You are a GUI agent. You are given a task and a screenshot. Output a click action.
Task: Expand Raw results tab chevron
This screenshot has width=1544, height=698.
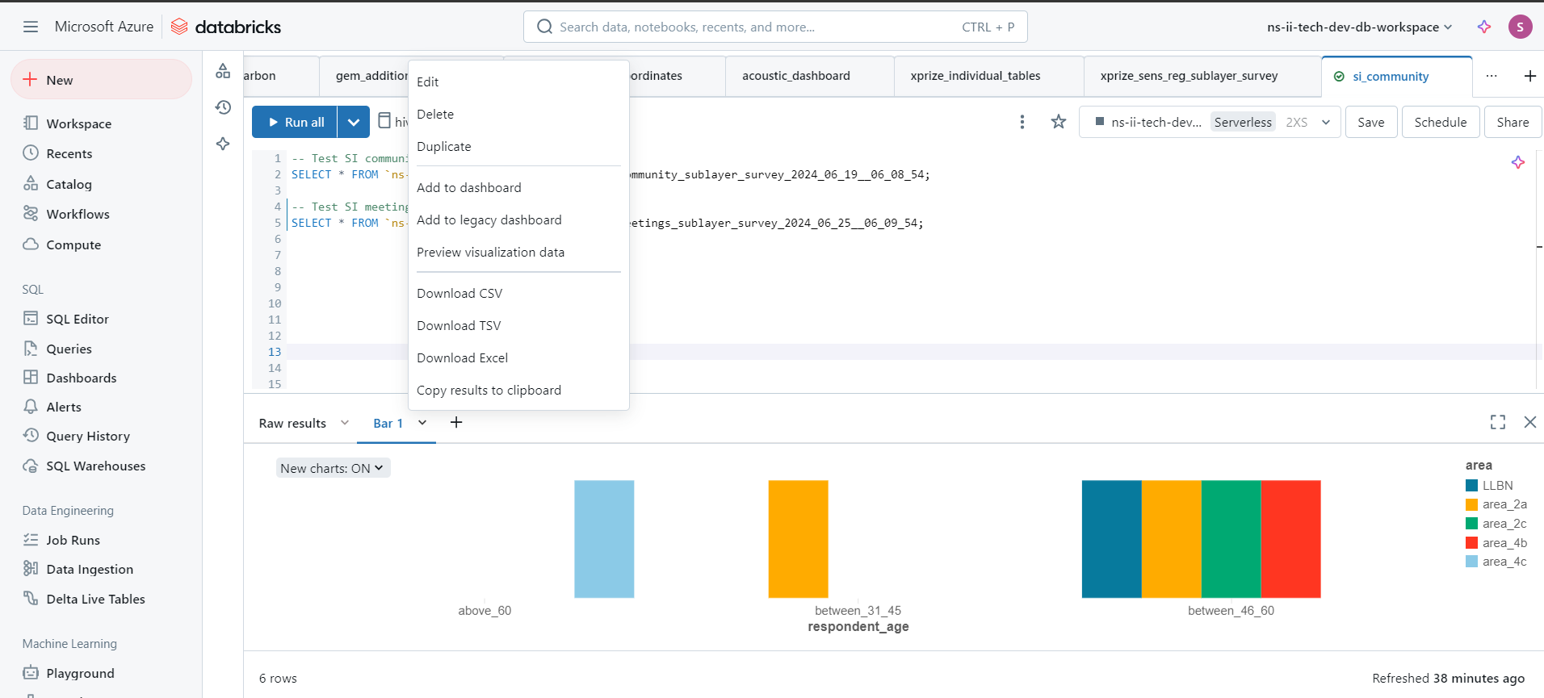tap(345, 422)
